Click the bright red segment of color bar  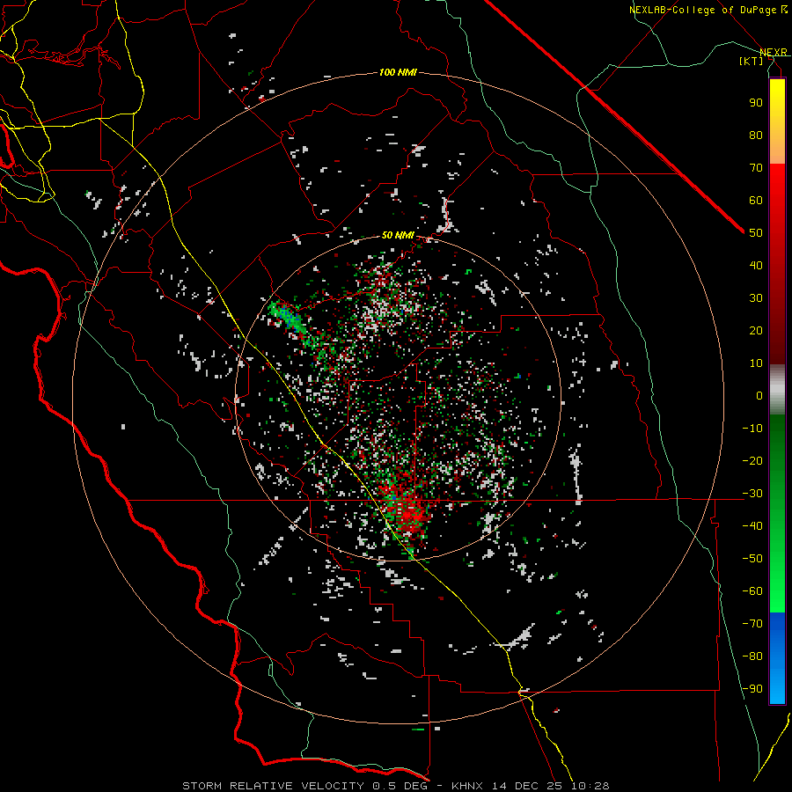[x=777, y=185]
